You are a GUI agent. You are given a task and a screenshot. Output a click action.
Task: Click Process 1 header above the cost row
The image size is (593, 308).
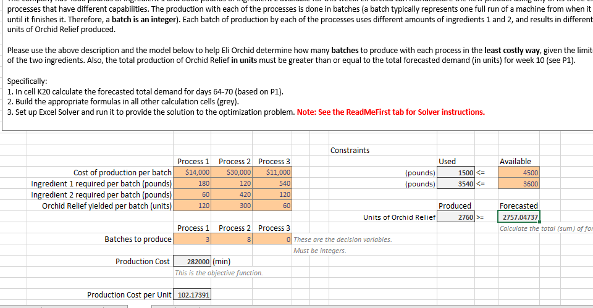coord(193,161)
